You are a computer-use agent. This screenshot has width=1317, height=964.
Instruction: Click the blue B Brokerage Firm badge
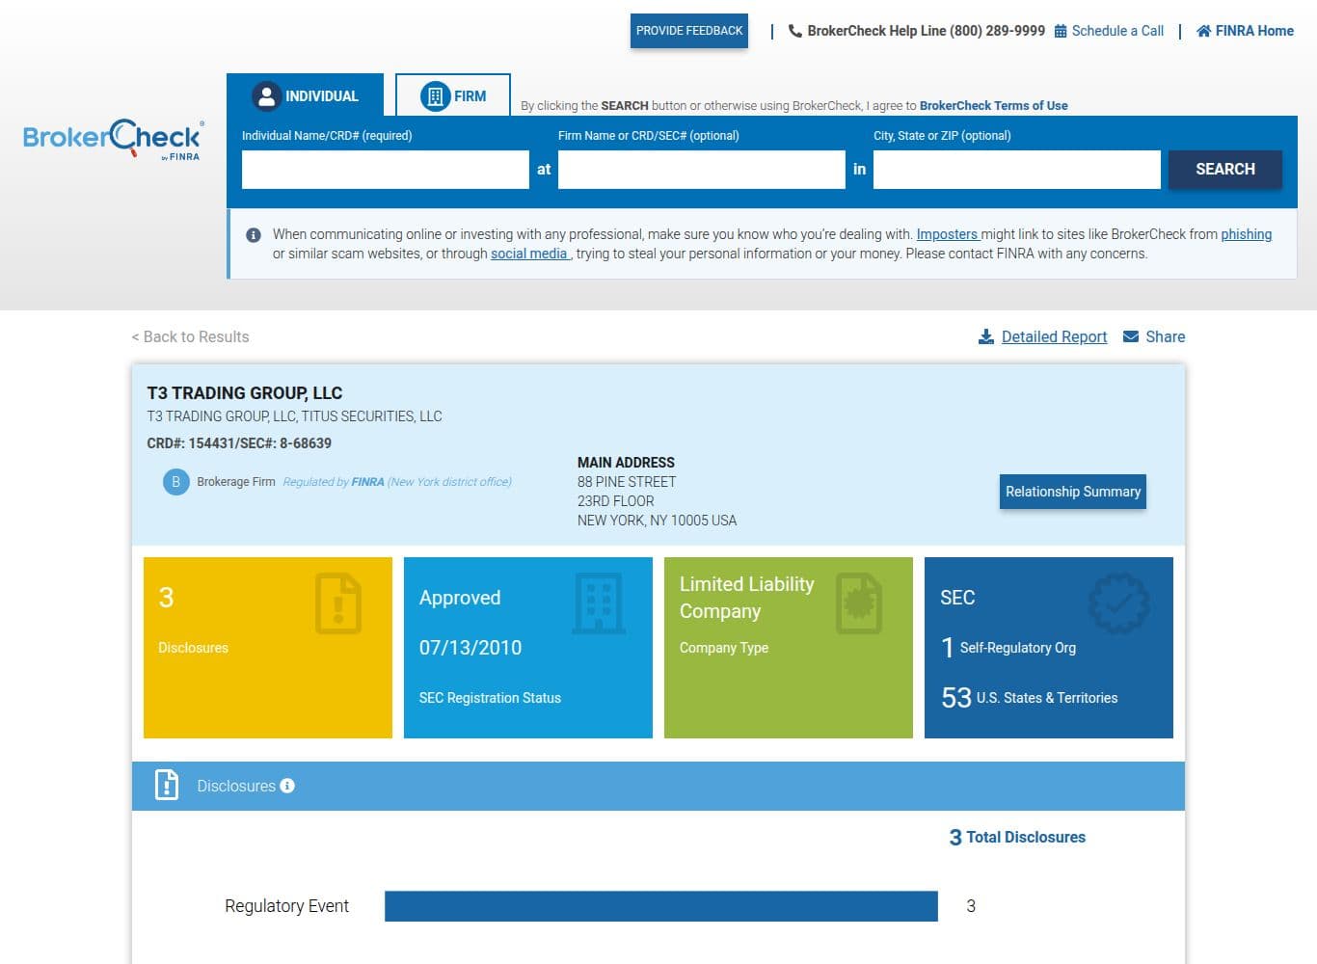coord(175,482)
